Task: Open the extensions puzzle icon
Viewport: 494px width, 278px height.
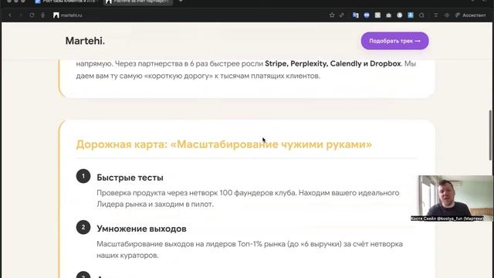Action: 421,15
